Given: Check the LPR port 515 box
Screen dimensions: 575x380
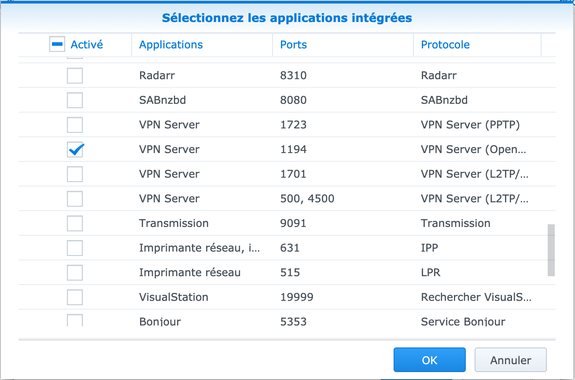Looking at the screenshot, I should coord(74,273).
